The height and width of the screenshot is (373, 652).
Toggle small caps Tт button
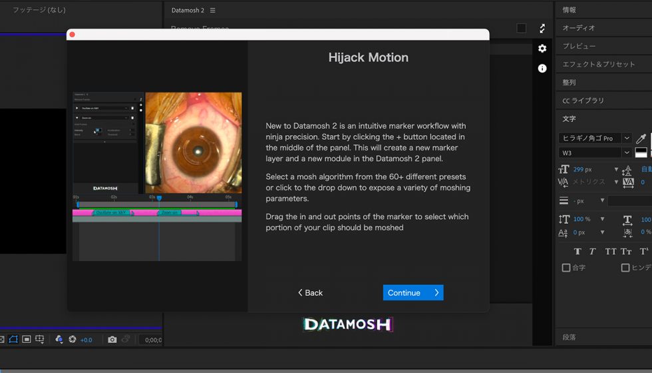tap(626, 252)
